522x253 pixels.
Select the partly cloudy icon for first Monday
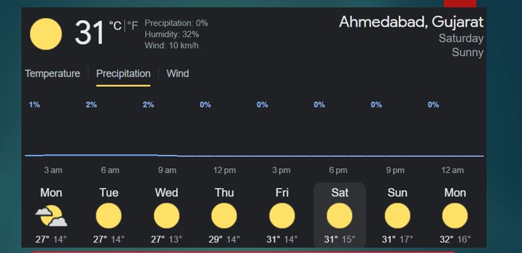point(52,216)
